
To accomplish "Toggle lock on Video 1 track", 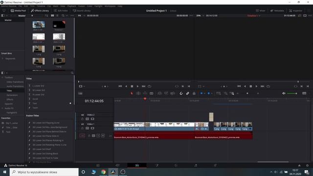I will pos(82,128).
